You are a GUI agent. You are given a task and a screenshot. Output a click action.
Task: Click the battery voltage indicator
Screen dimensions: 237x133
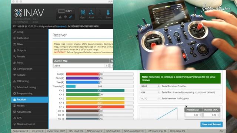tap(65, 11)
